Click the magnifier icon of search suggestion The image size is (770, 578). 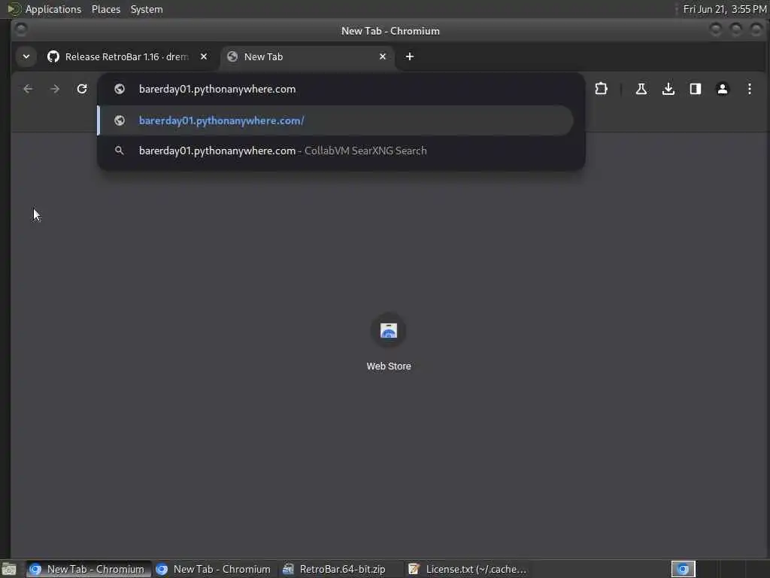click(120, 151)
